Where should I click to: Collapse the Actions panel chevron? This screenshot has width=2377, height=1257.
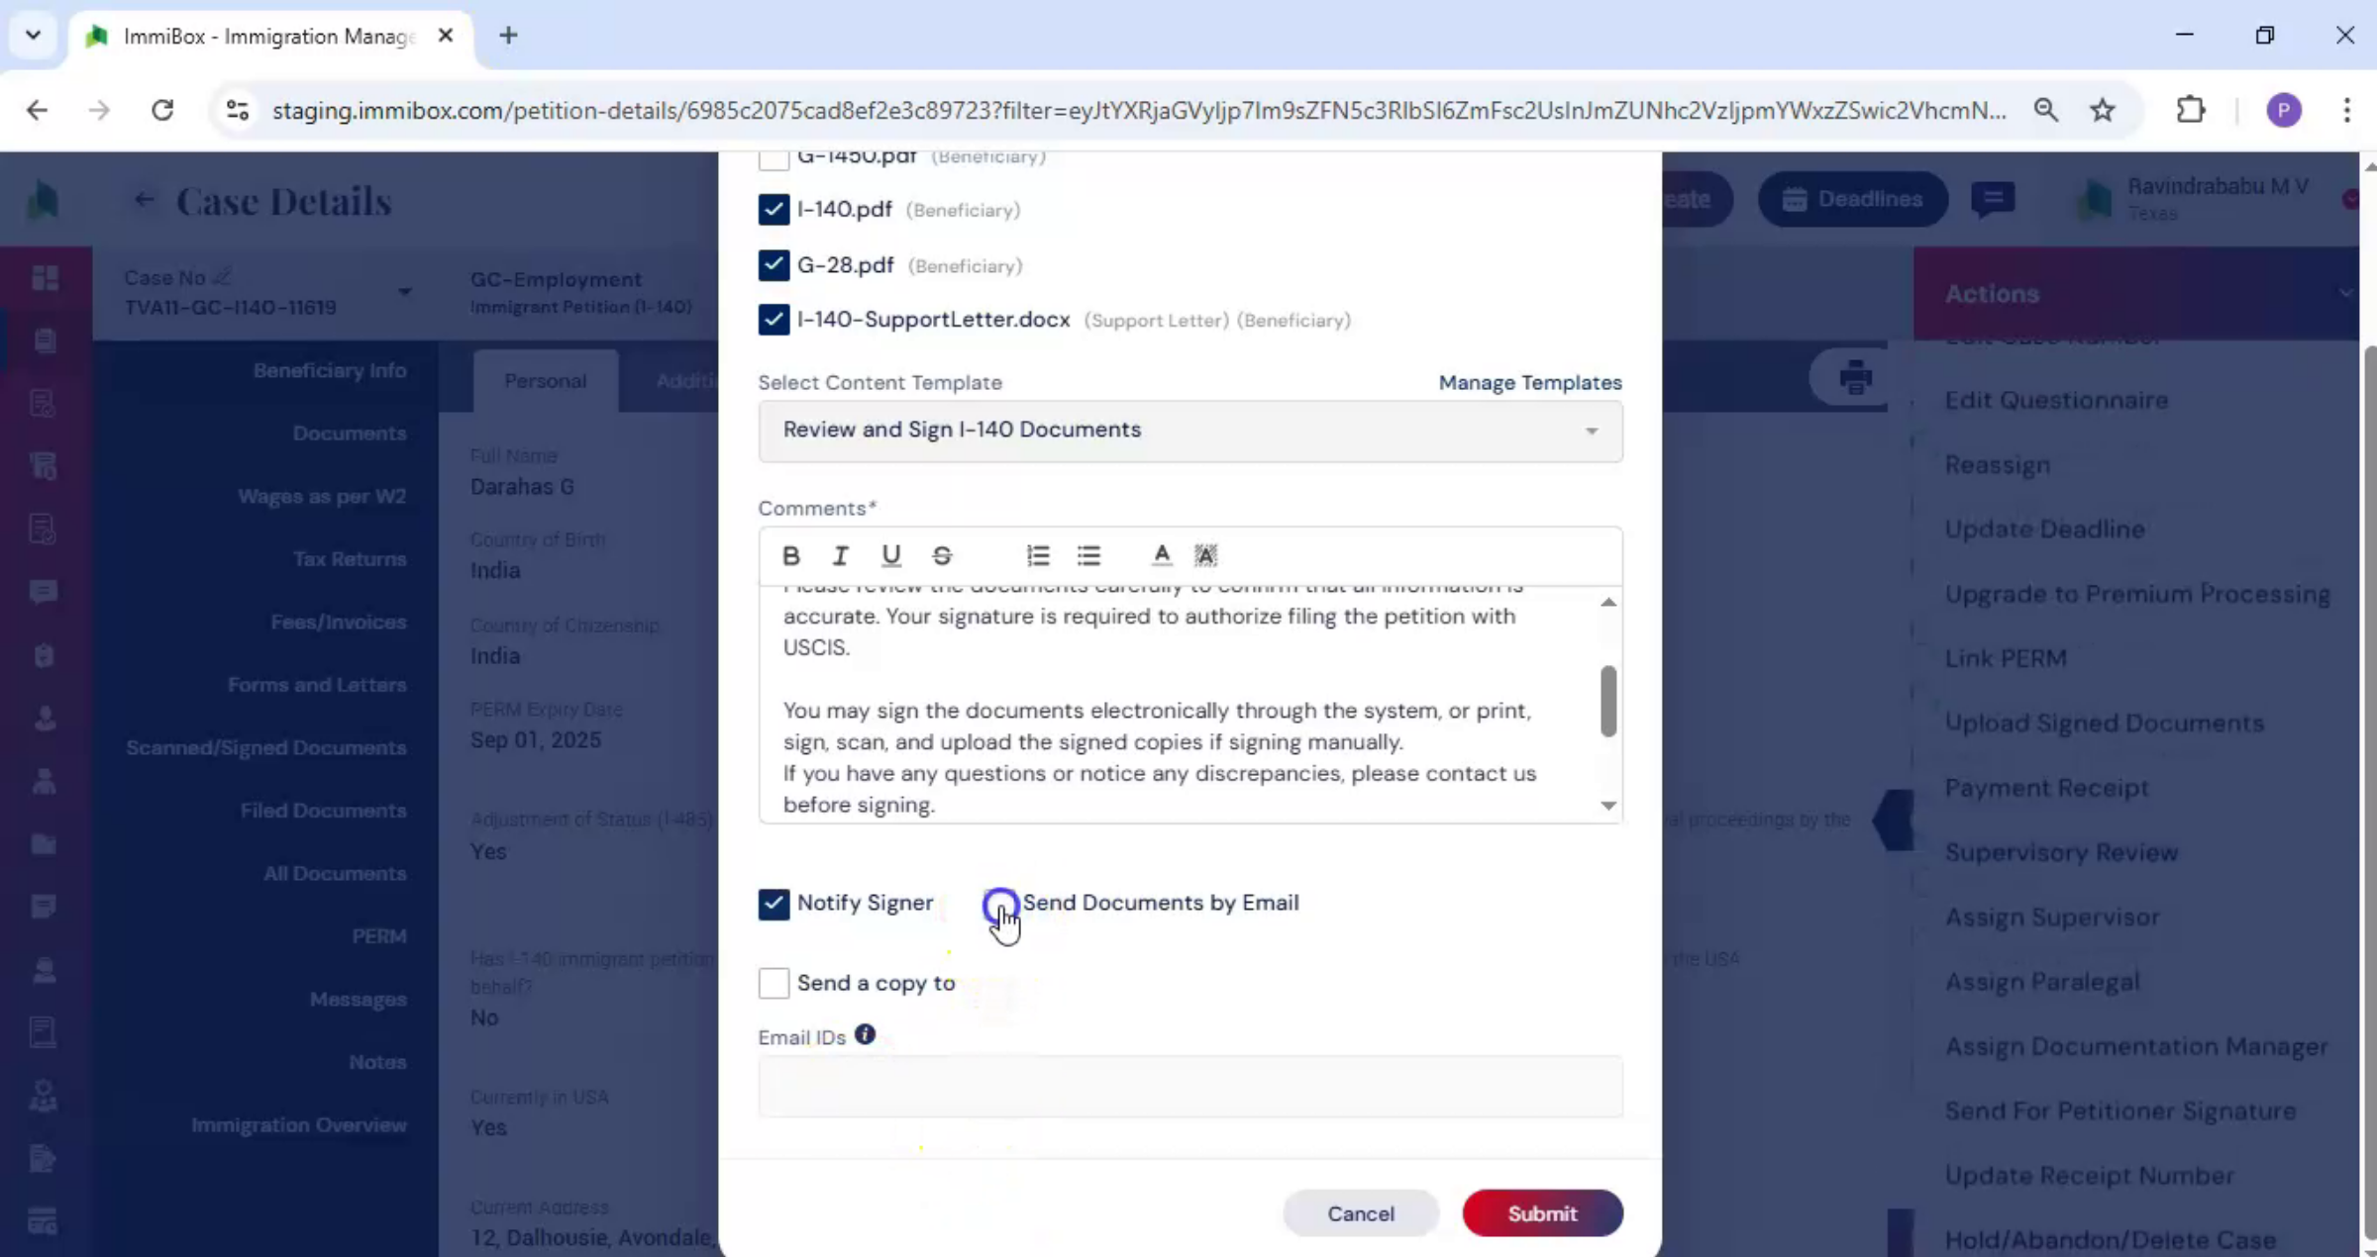[x=2344, y=293]
